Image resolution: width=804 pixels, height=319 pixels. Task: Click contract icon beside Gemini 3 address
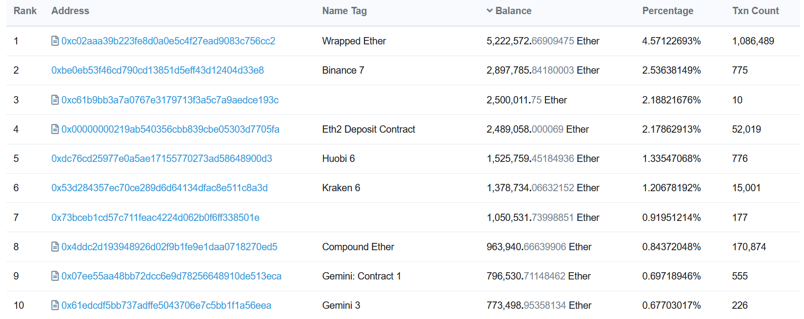pos(55,305)
